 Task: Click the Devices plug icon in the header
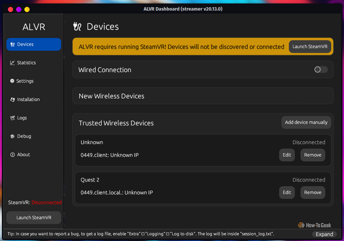(78, 26)
